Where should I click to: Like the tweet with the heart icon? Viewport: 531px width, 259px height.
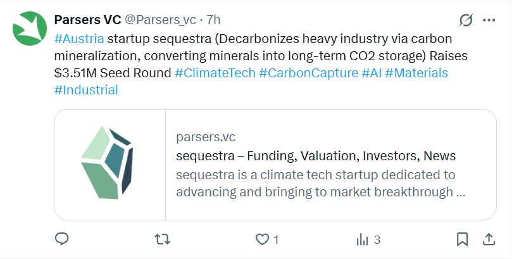[x=263, y=239]
